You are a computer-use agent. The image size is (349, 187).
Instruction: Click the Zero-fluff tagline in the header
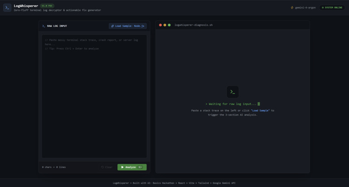(57, 10)
